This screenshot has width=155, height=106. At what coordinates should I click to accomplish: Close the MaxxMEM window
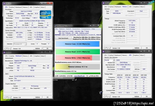pyautogui.click(x=98, y=25)
